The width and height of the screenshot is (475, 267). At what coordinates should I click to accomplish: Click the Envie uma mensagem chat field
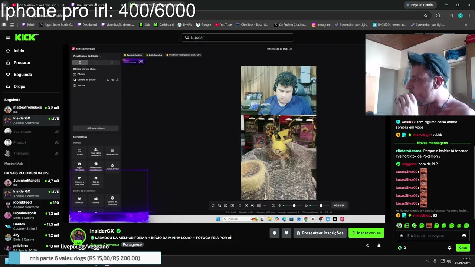(x=433, y=235)
